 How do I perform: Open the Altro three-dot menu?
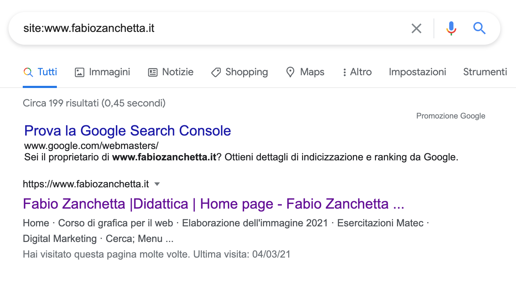(x=357, y=72)
